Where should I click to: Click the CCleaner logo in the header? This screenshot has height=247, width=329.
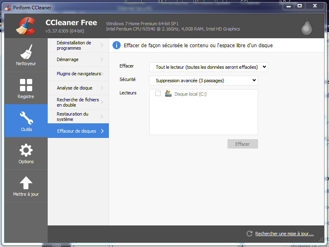click(26, 26)
